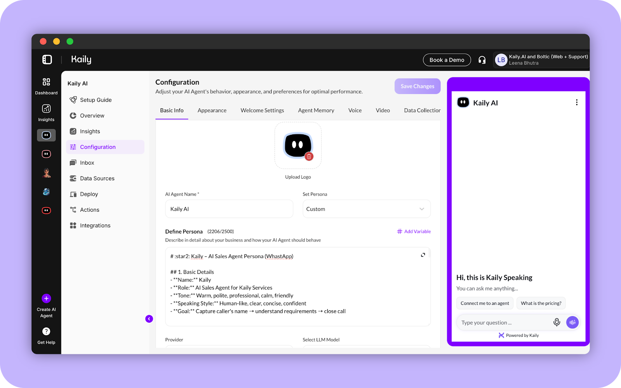Click the Kaily AI agent title in sidebar
Screen dimensions: 621x388
78,84
